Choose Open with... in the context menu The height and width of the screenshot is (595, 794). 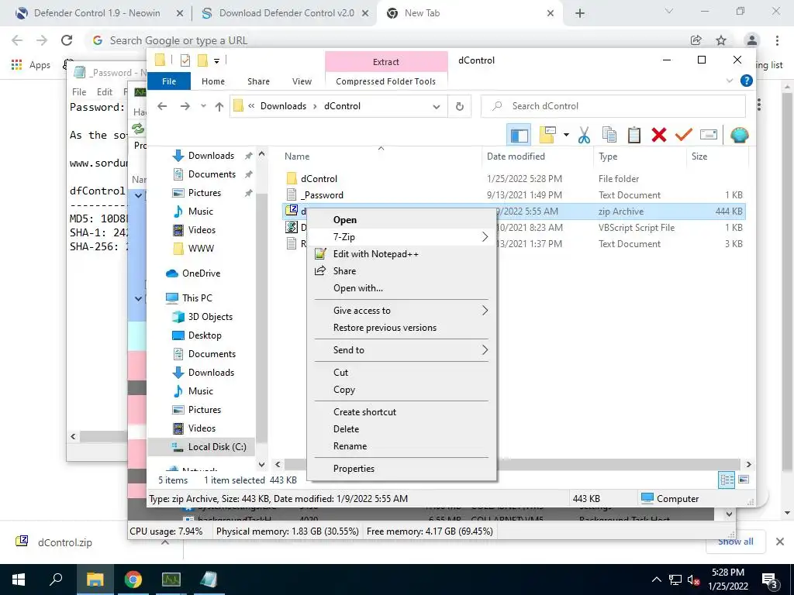coord(401,288)
